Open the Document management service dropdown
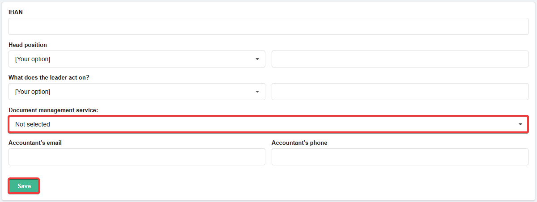Viewport: 537px width, 202px height. (x=268, y=124)
